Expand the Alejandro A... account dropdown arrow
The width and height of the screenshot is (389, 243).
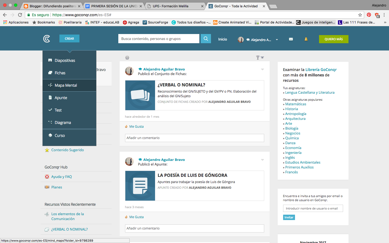click(277, 40)
